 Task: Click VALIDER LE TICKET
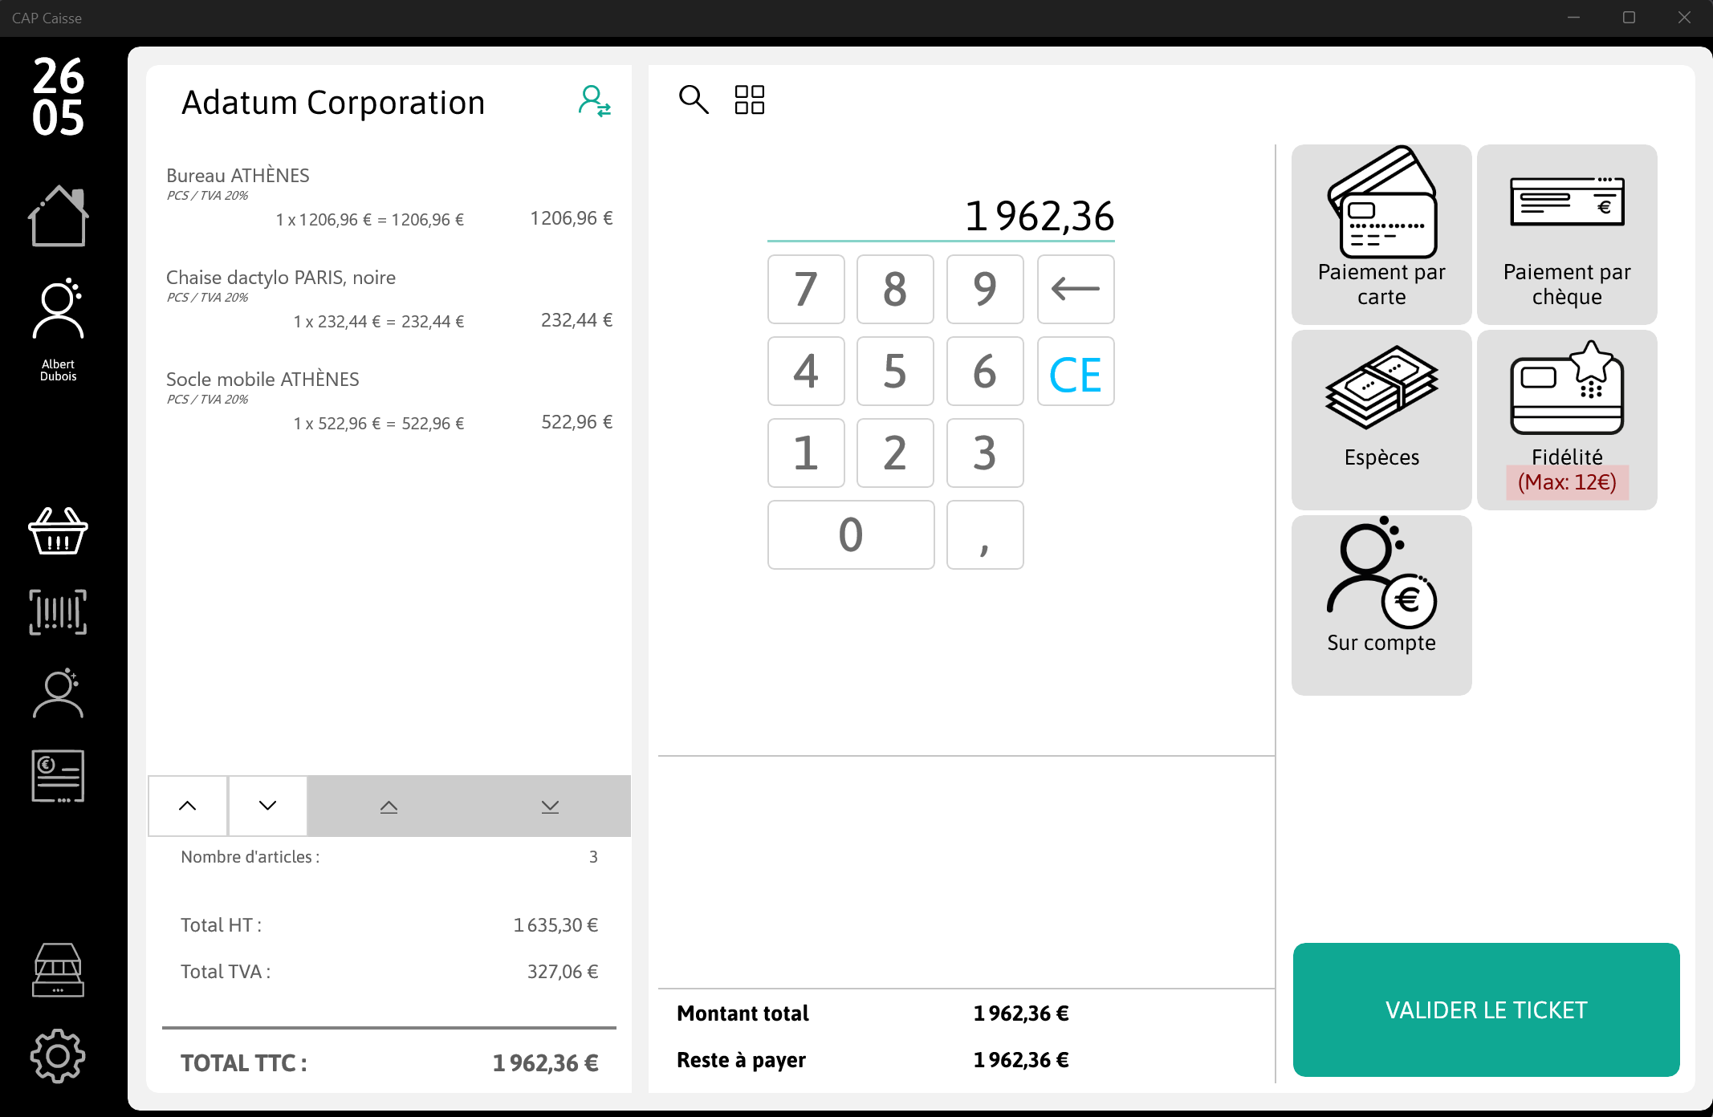1486,1009
